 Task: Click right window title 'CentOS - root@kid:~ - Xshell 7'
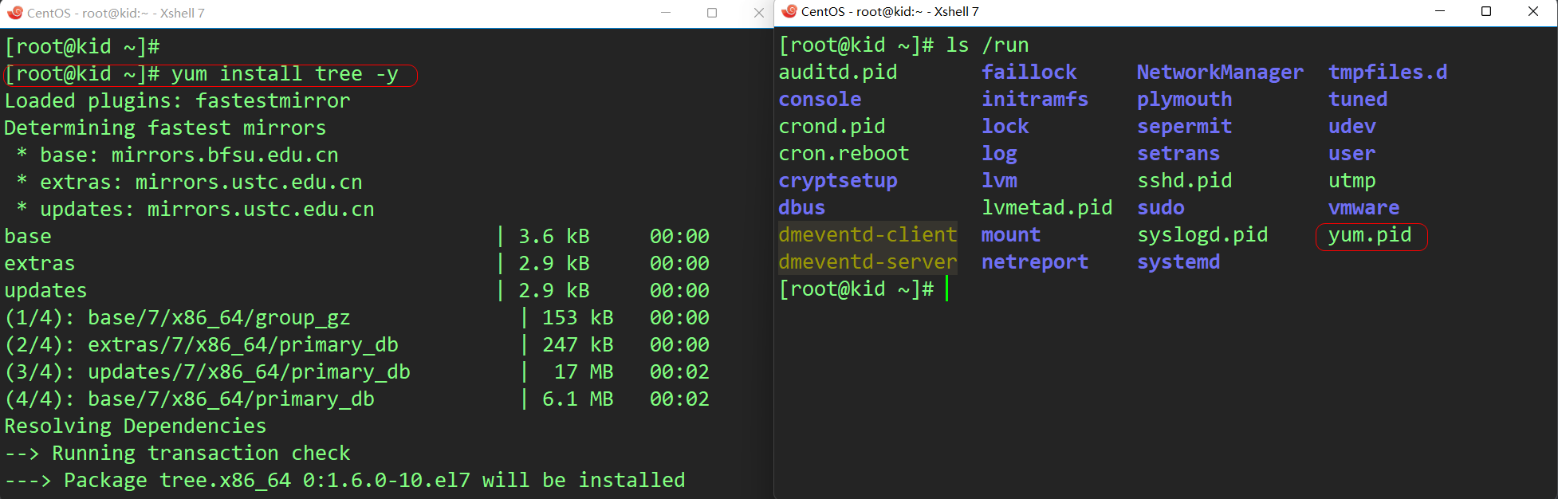coord(890,11)
